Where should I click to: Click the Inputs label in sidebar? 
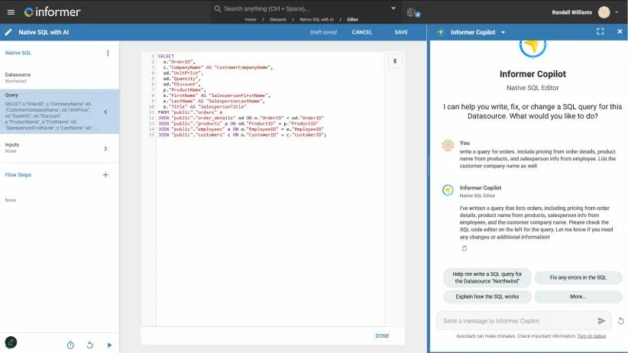point(12,144)
